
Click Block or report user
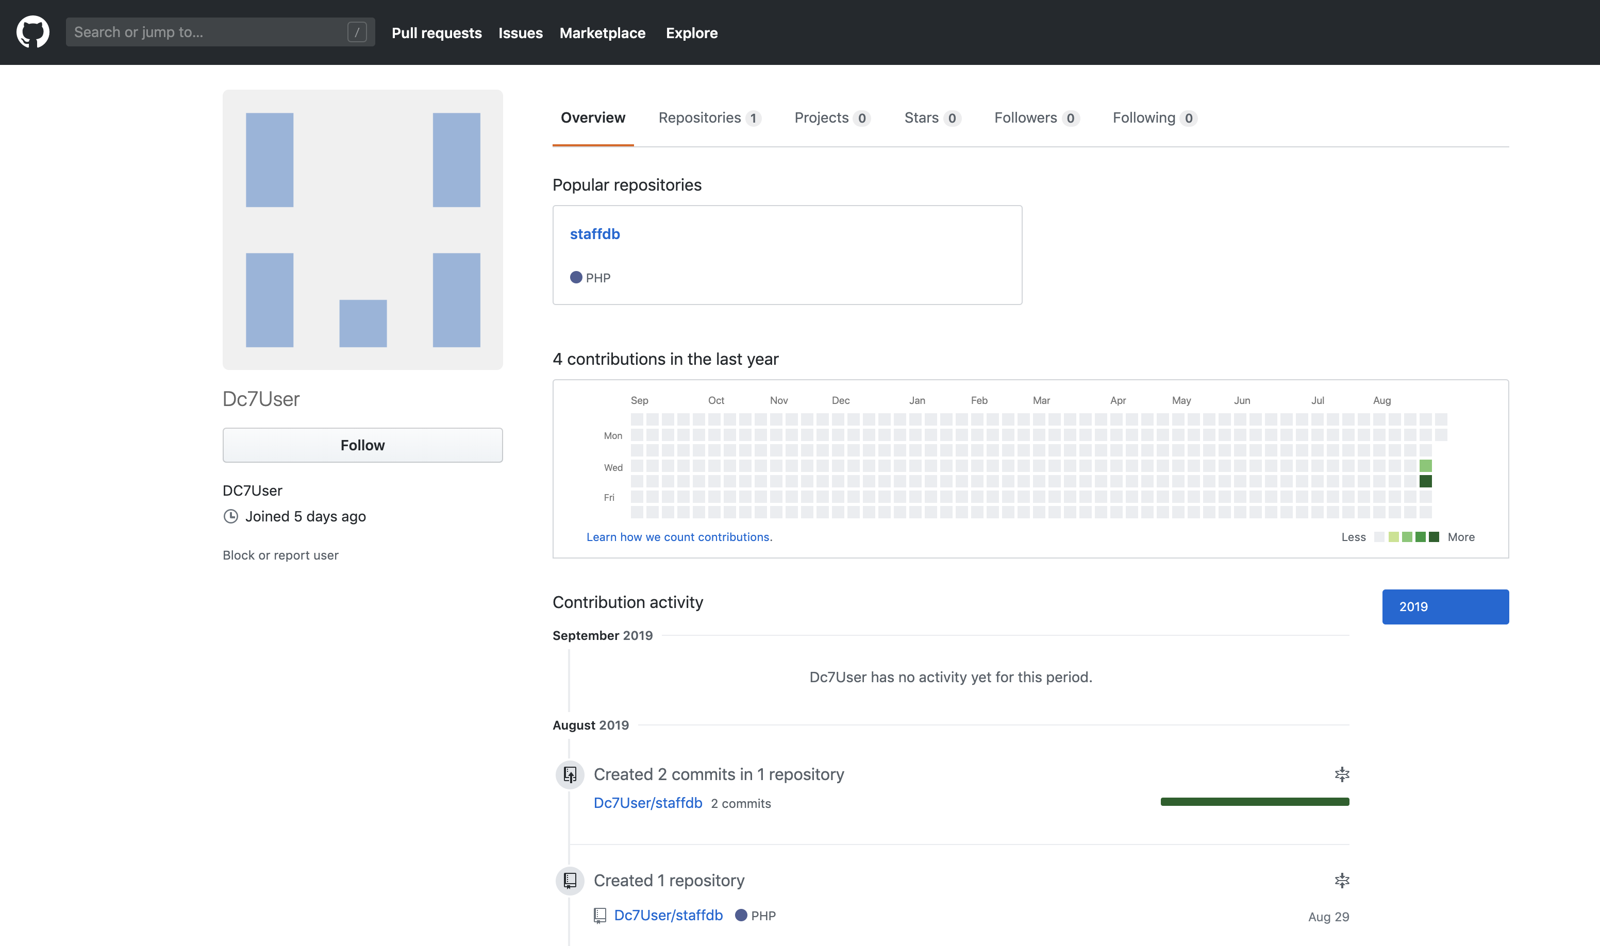[x=280, y=555]
